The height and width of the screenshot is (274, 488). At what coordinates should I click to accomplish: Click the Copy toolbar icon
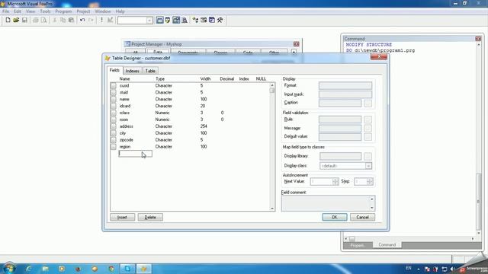63,21
